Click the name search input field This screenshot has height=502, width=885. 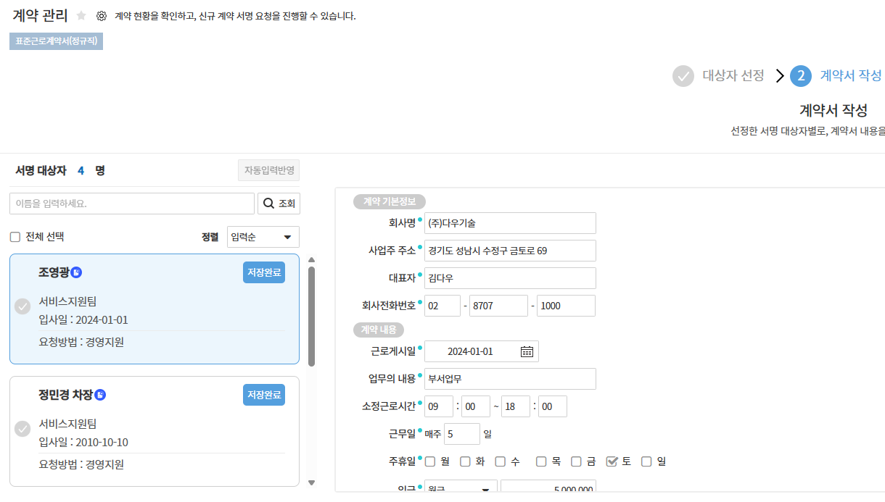[x=132, y=204]
